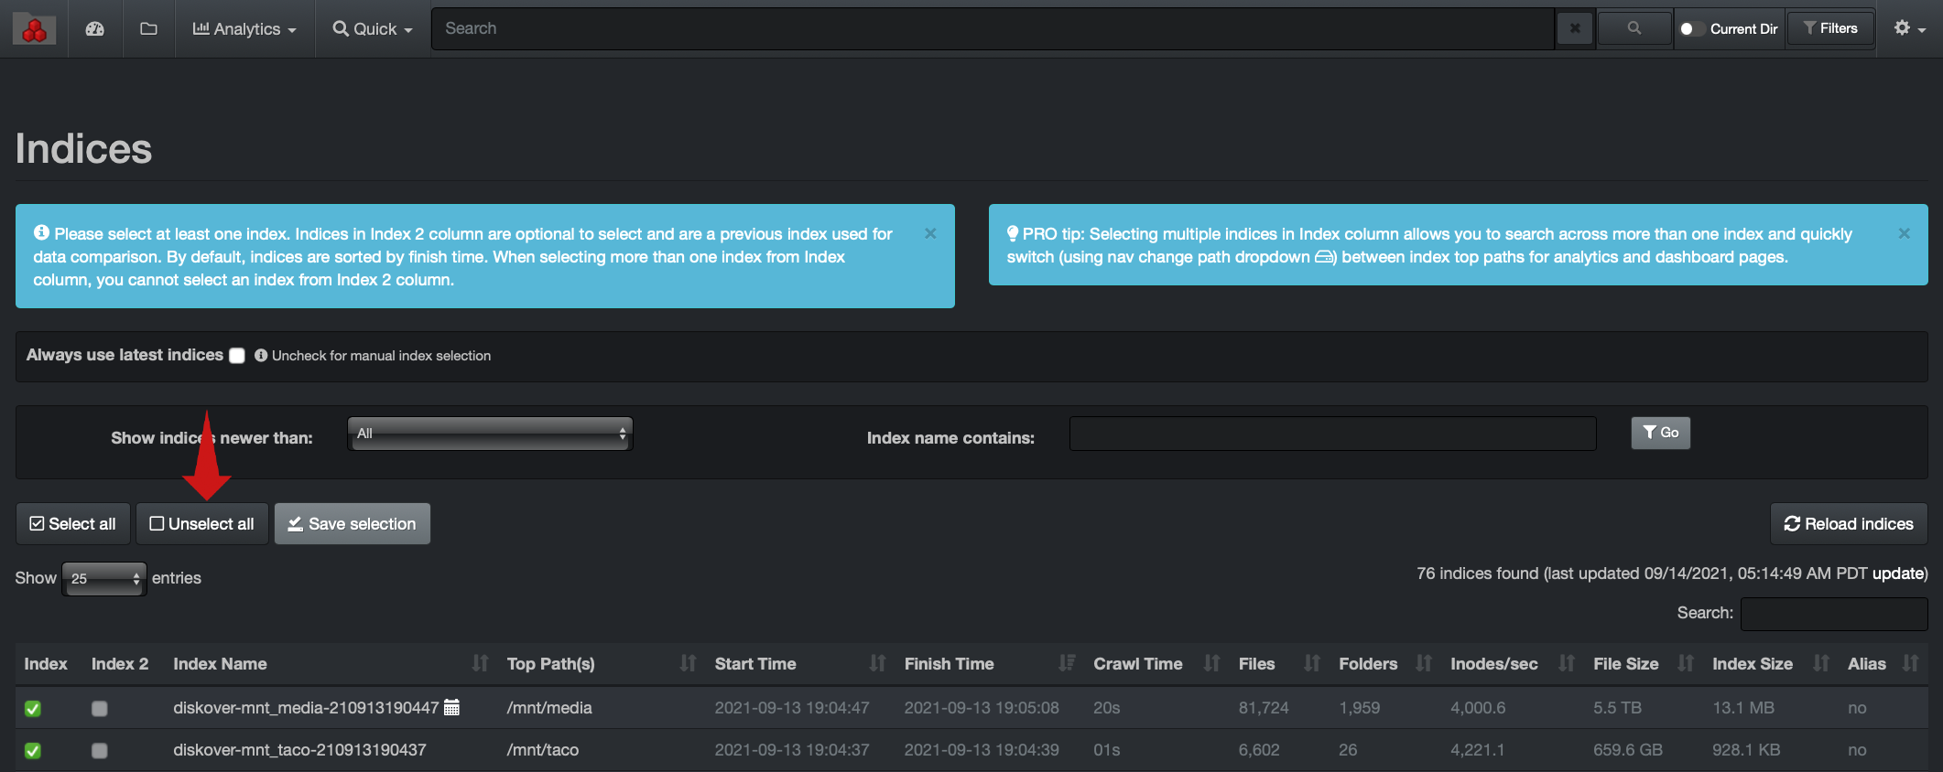Dismiss the PRO tip alert banner
Viewport: 1943px width, 772px height.
click(1904, 234)
